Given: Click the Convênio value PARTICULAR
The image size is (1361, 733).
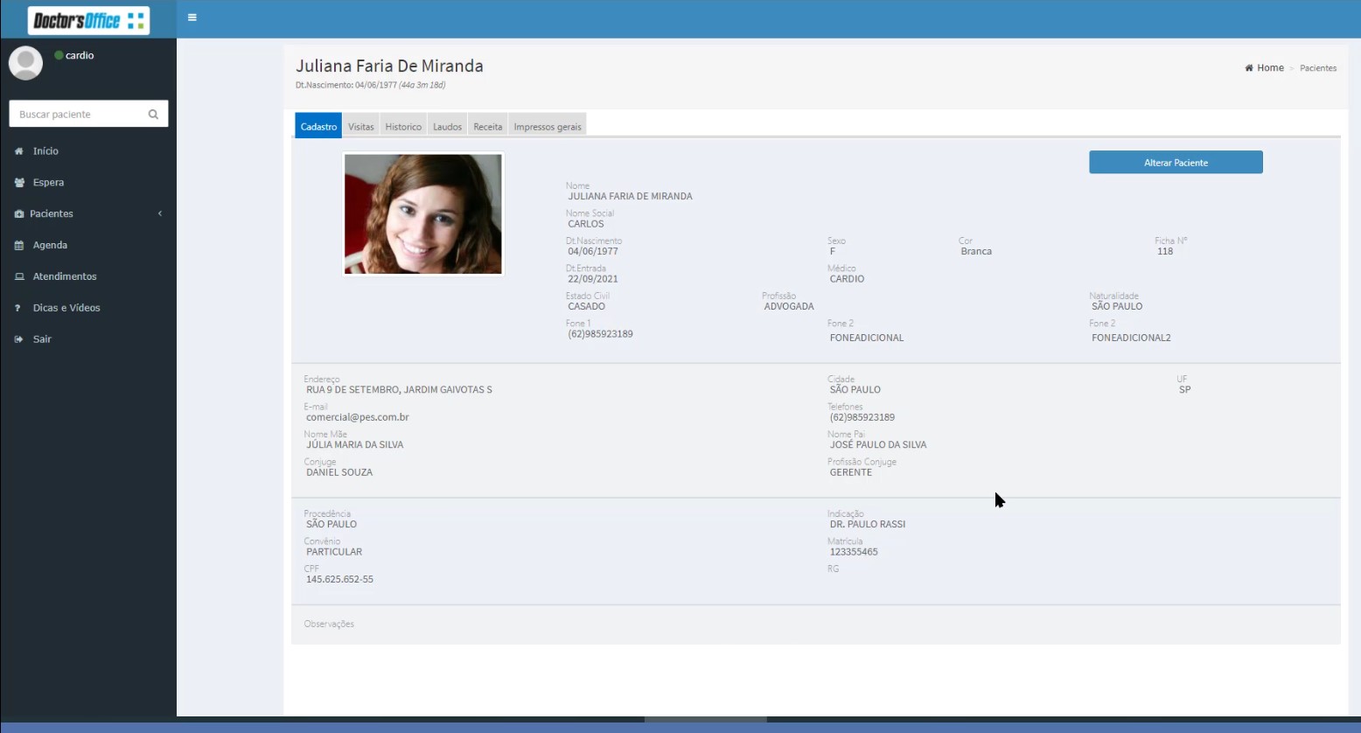Looking at the screenshot, I should tap(334, 552).
